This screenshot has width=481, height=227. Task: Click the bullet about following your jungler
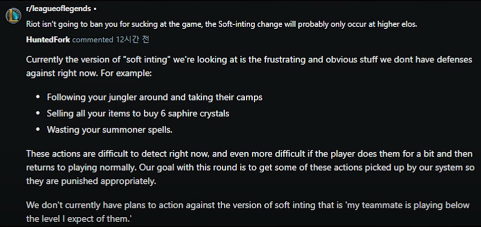click(x=154, y=97)
